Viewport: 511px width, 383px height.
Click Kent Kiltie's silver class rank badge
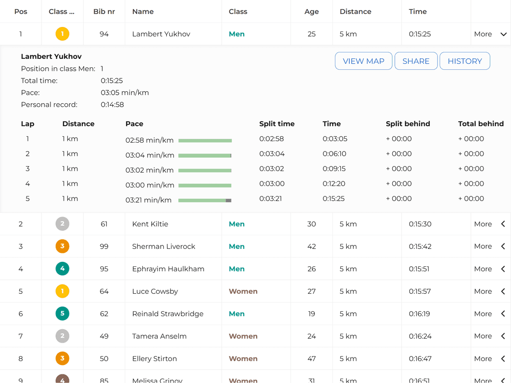point(62,224)
